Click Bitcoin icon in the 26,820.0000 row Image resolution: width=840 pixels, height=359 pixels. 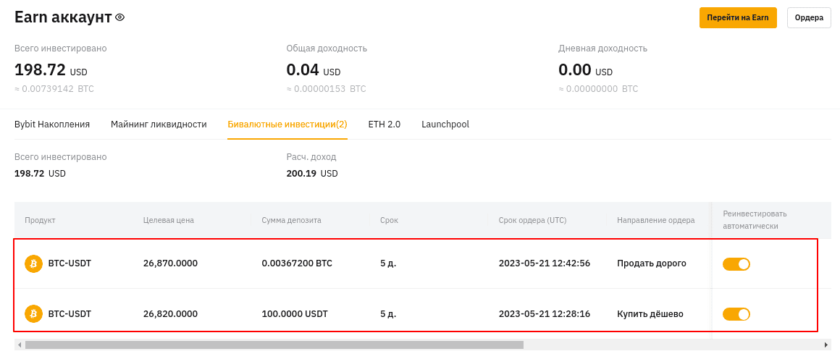34,313
